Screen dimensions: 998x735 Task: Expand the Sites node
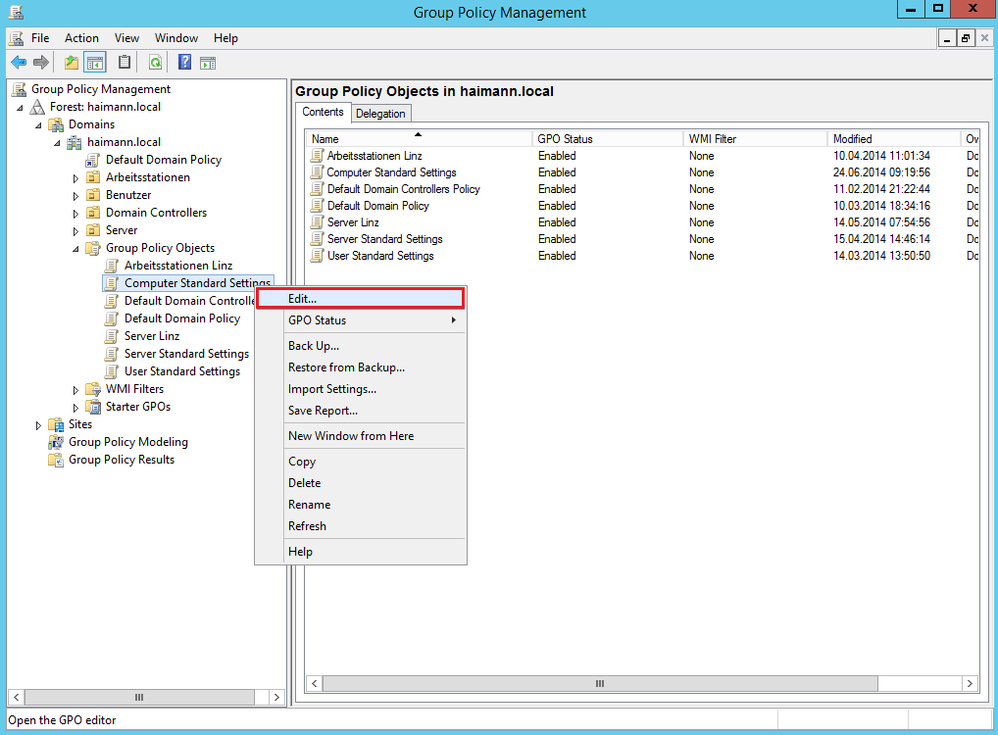click(x=37, y=423)
